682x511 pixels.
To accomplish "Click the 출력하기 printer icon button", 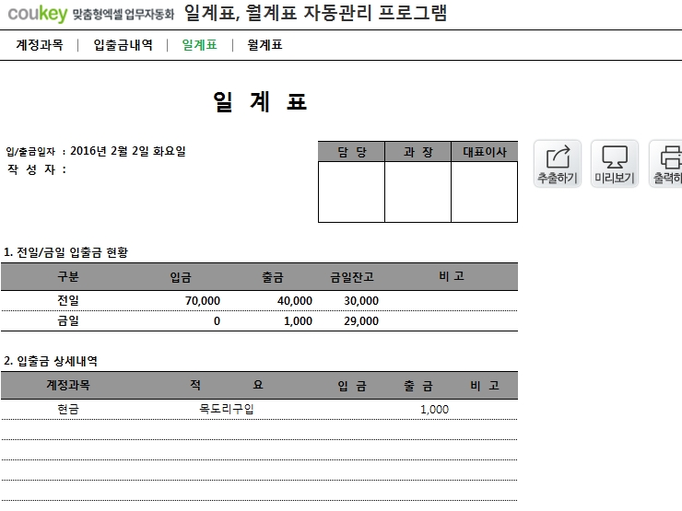I will (666, 164).
